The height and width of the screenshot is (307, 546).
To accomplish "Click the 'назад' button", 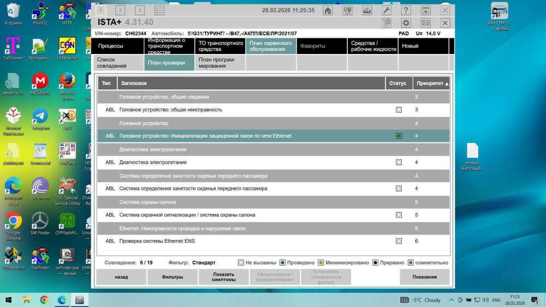I will coord(121,277).
